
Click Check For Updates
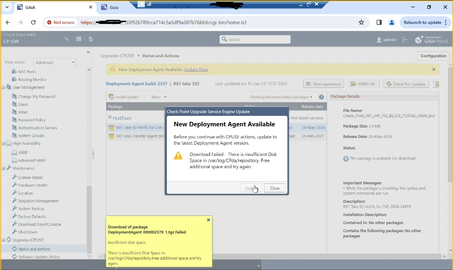[406, 83]
